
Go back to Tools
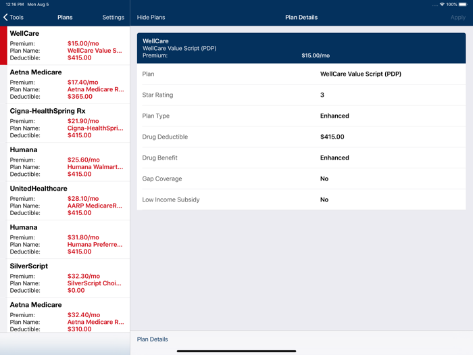tap(14, 17)
